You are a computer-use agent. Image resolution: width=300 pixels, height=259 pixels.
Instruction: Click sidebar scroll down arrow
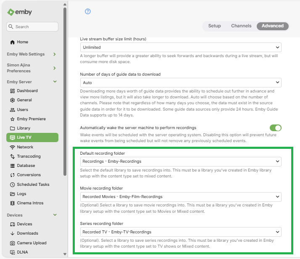(65, 254)
